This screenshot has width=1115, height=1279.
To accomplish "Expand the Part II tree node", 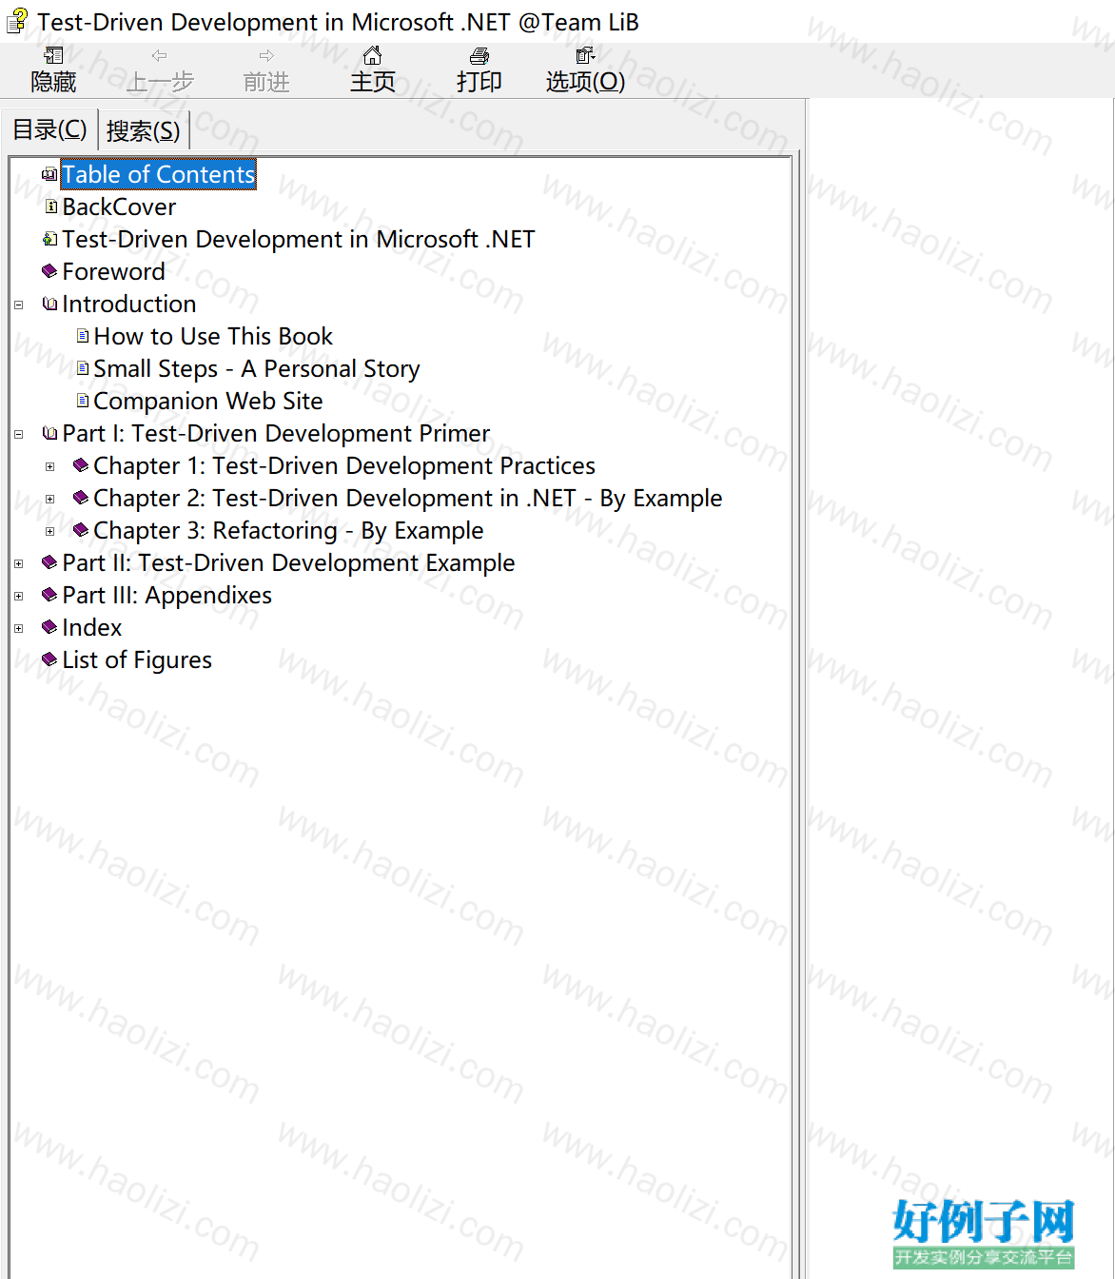I will coord(18,564).
